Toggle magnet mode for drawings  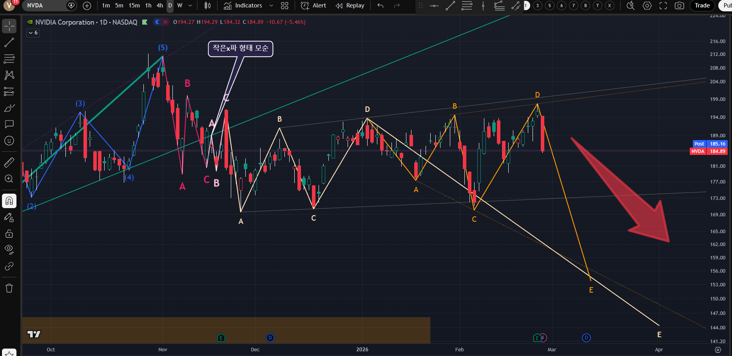coord(9,201)
